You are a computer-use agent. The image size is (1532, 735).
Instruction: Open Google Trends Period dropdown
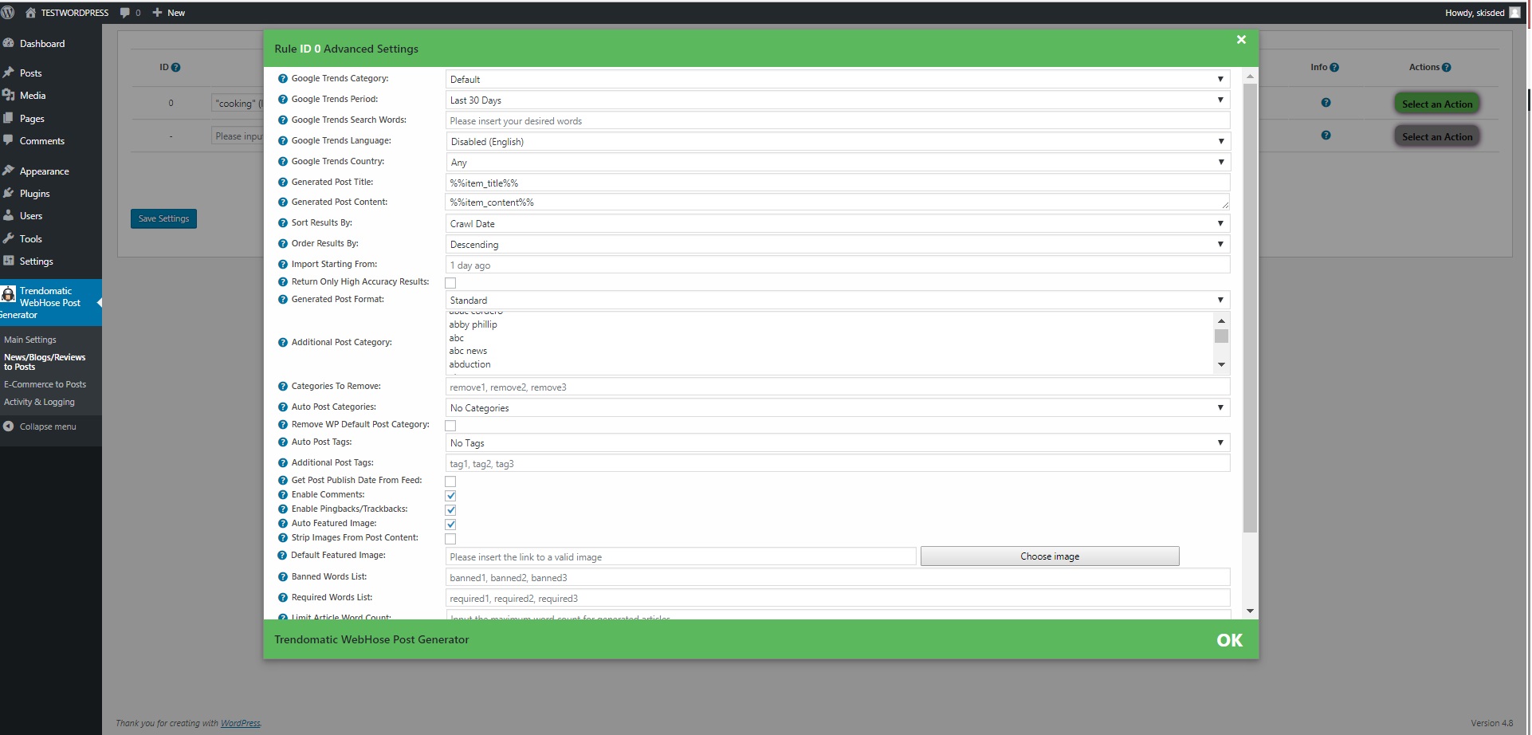coord(838,100)
